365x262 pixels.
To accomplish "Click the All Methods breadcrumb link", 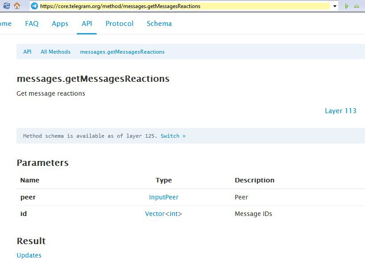I will coord(55,52).
